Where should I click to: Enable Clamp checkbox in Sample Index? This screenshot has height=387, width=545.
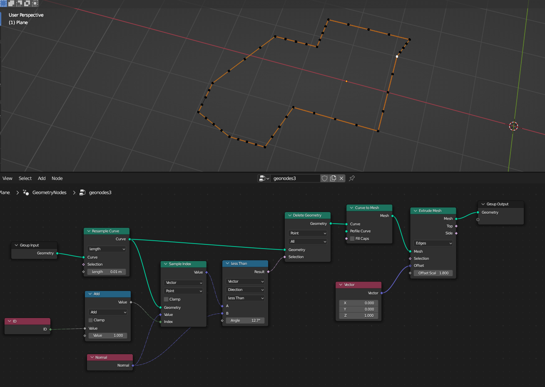click(x=166, y=299)
